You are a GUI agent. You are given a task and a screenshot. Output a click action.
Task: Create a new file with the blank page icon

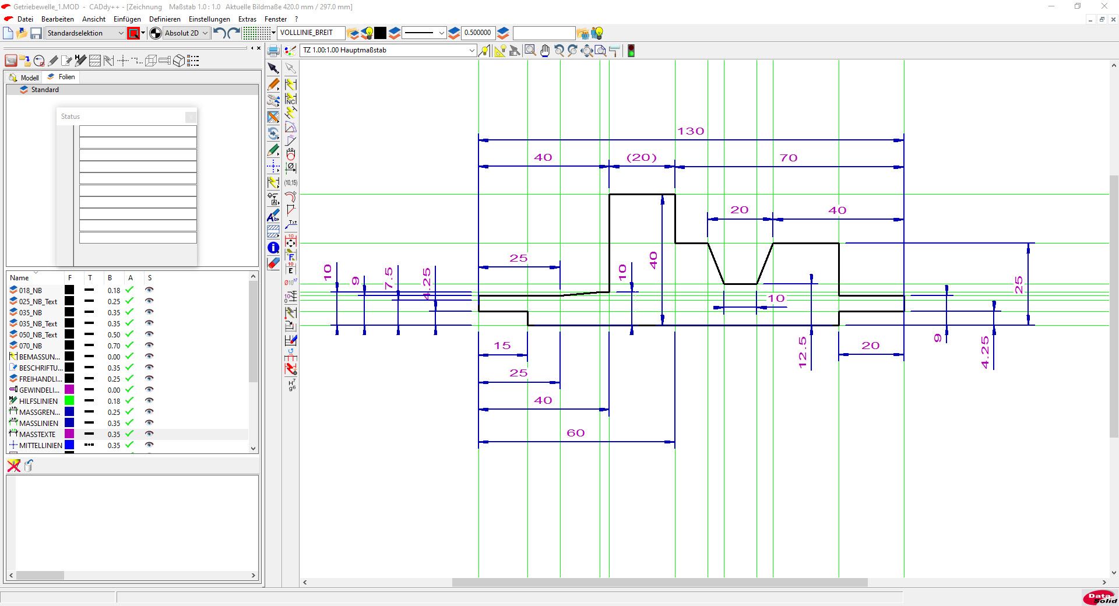click(x=8, y=33)
